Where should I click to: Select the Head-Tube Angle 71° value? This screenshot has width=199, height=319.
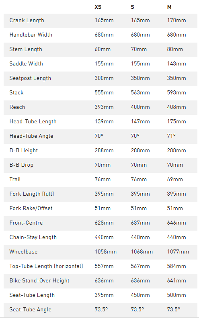[171, 136]
